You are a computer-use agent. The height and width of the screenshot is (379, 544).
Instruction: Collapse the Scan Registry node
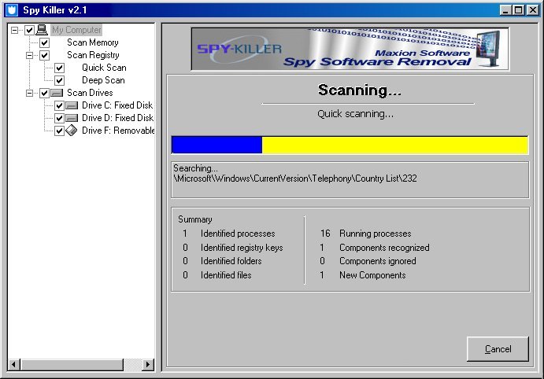click(x=29, y=55)
